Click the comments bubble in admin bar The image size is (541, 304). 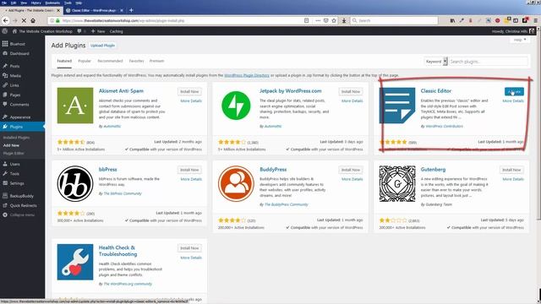[79, 31]
